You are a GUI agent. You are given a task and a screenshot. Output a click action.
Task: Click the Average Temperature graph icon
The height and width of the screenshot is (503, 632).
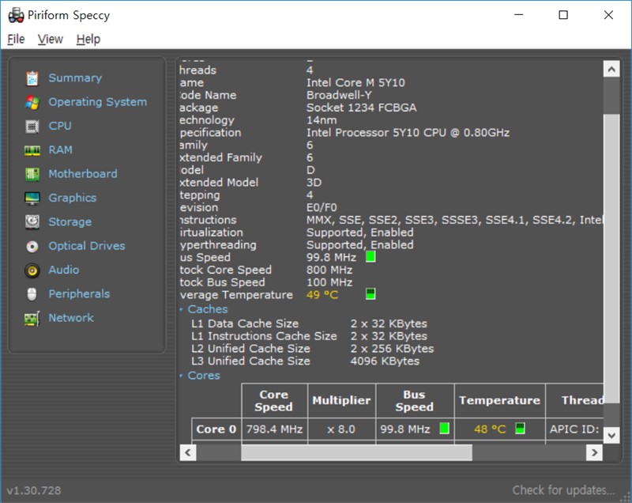(x=371, y=294)
